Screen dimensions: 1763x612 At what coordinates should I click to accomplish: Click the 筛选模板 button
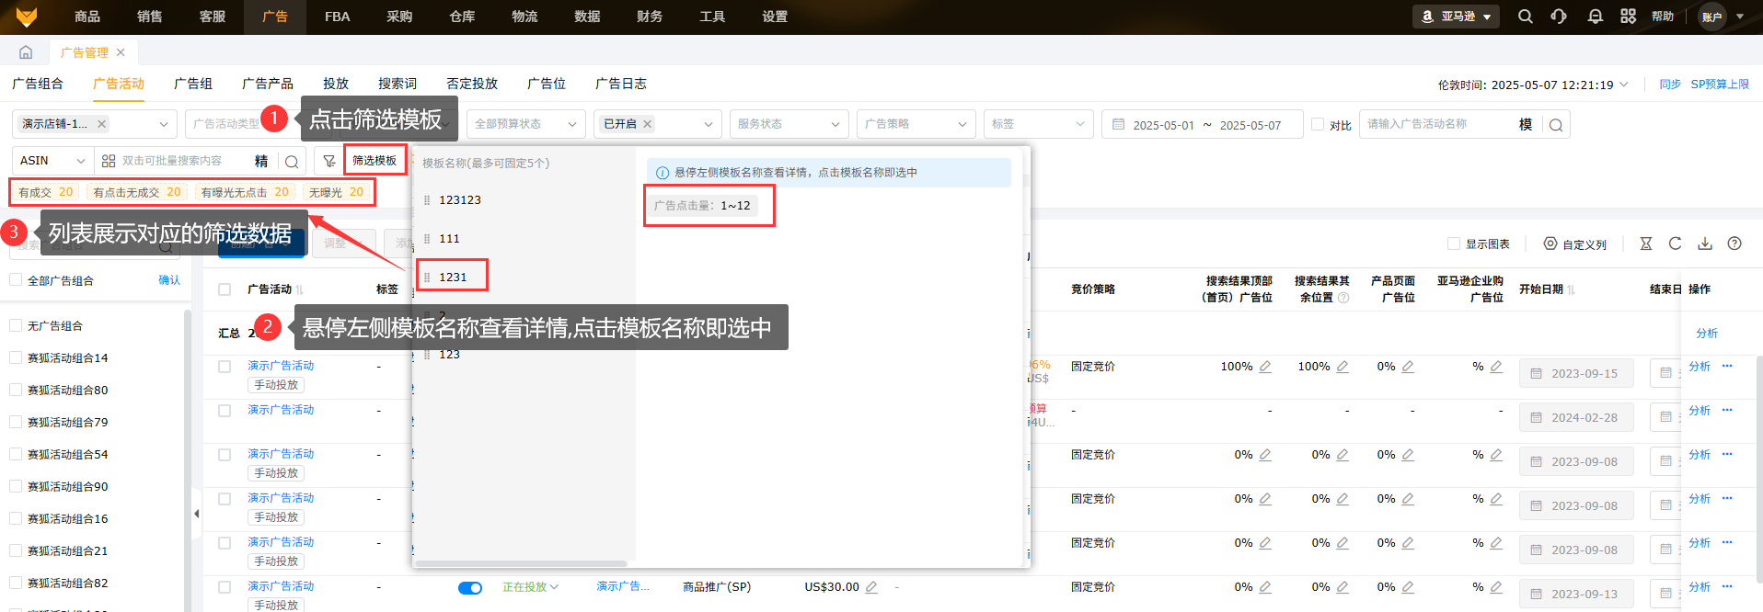coord(374,161)
